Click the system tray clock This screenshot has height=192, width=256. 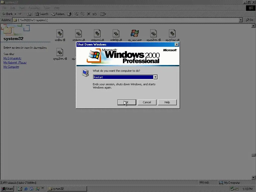click(x=247, y=189)
